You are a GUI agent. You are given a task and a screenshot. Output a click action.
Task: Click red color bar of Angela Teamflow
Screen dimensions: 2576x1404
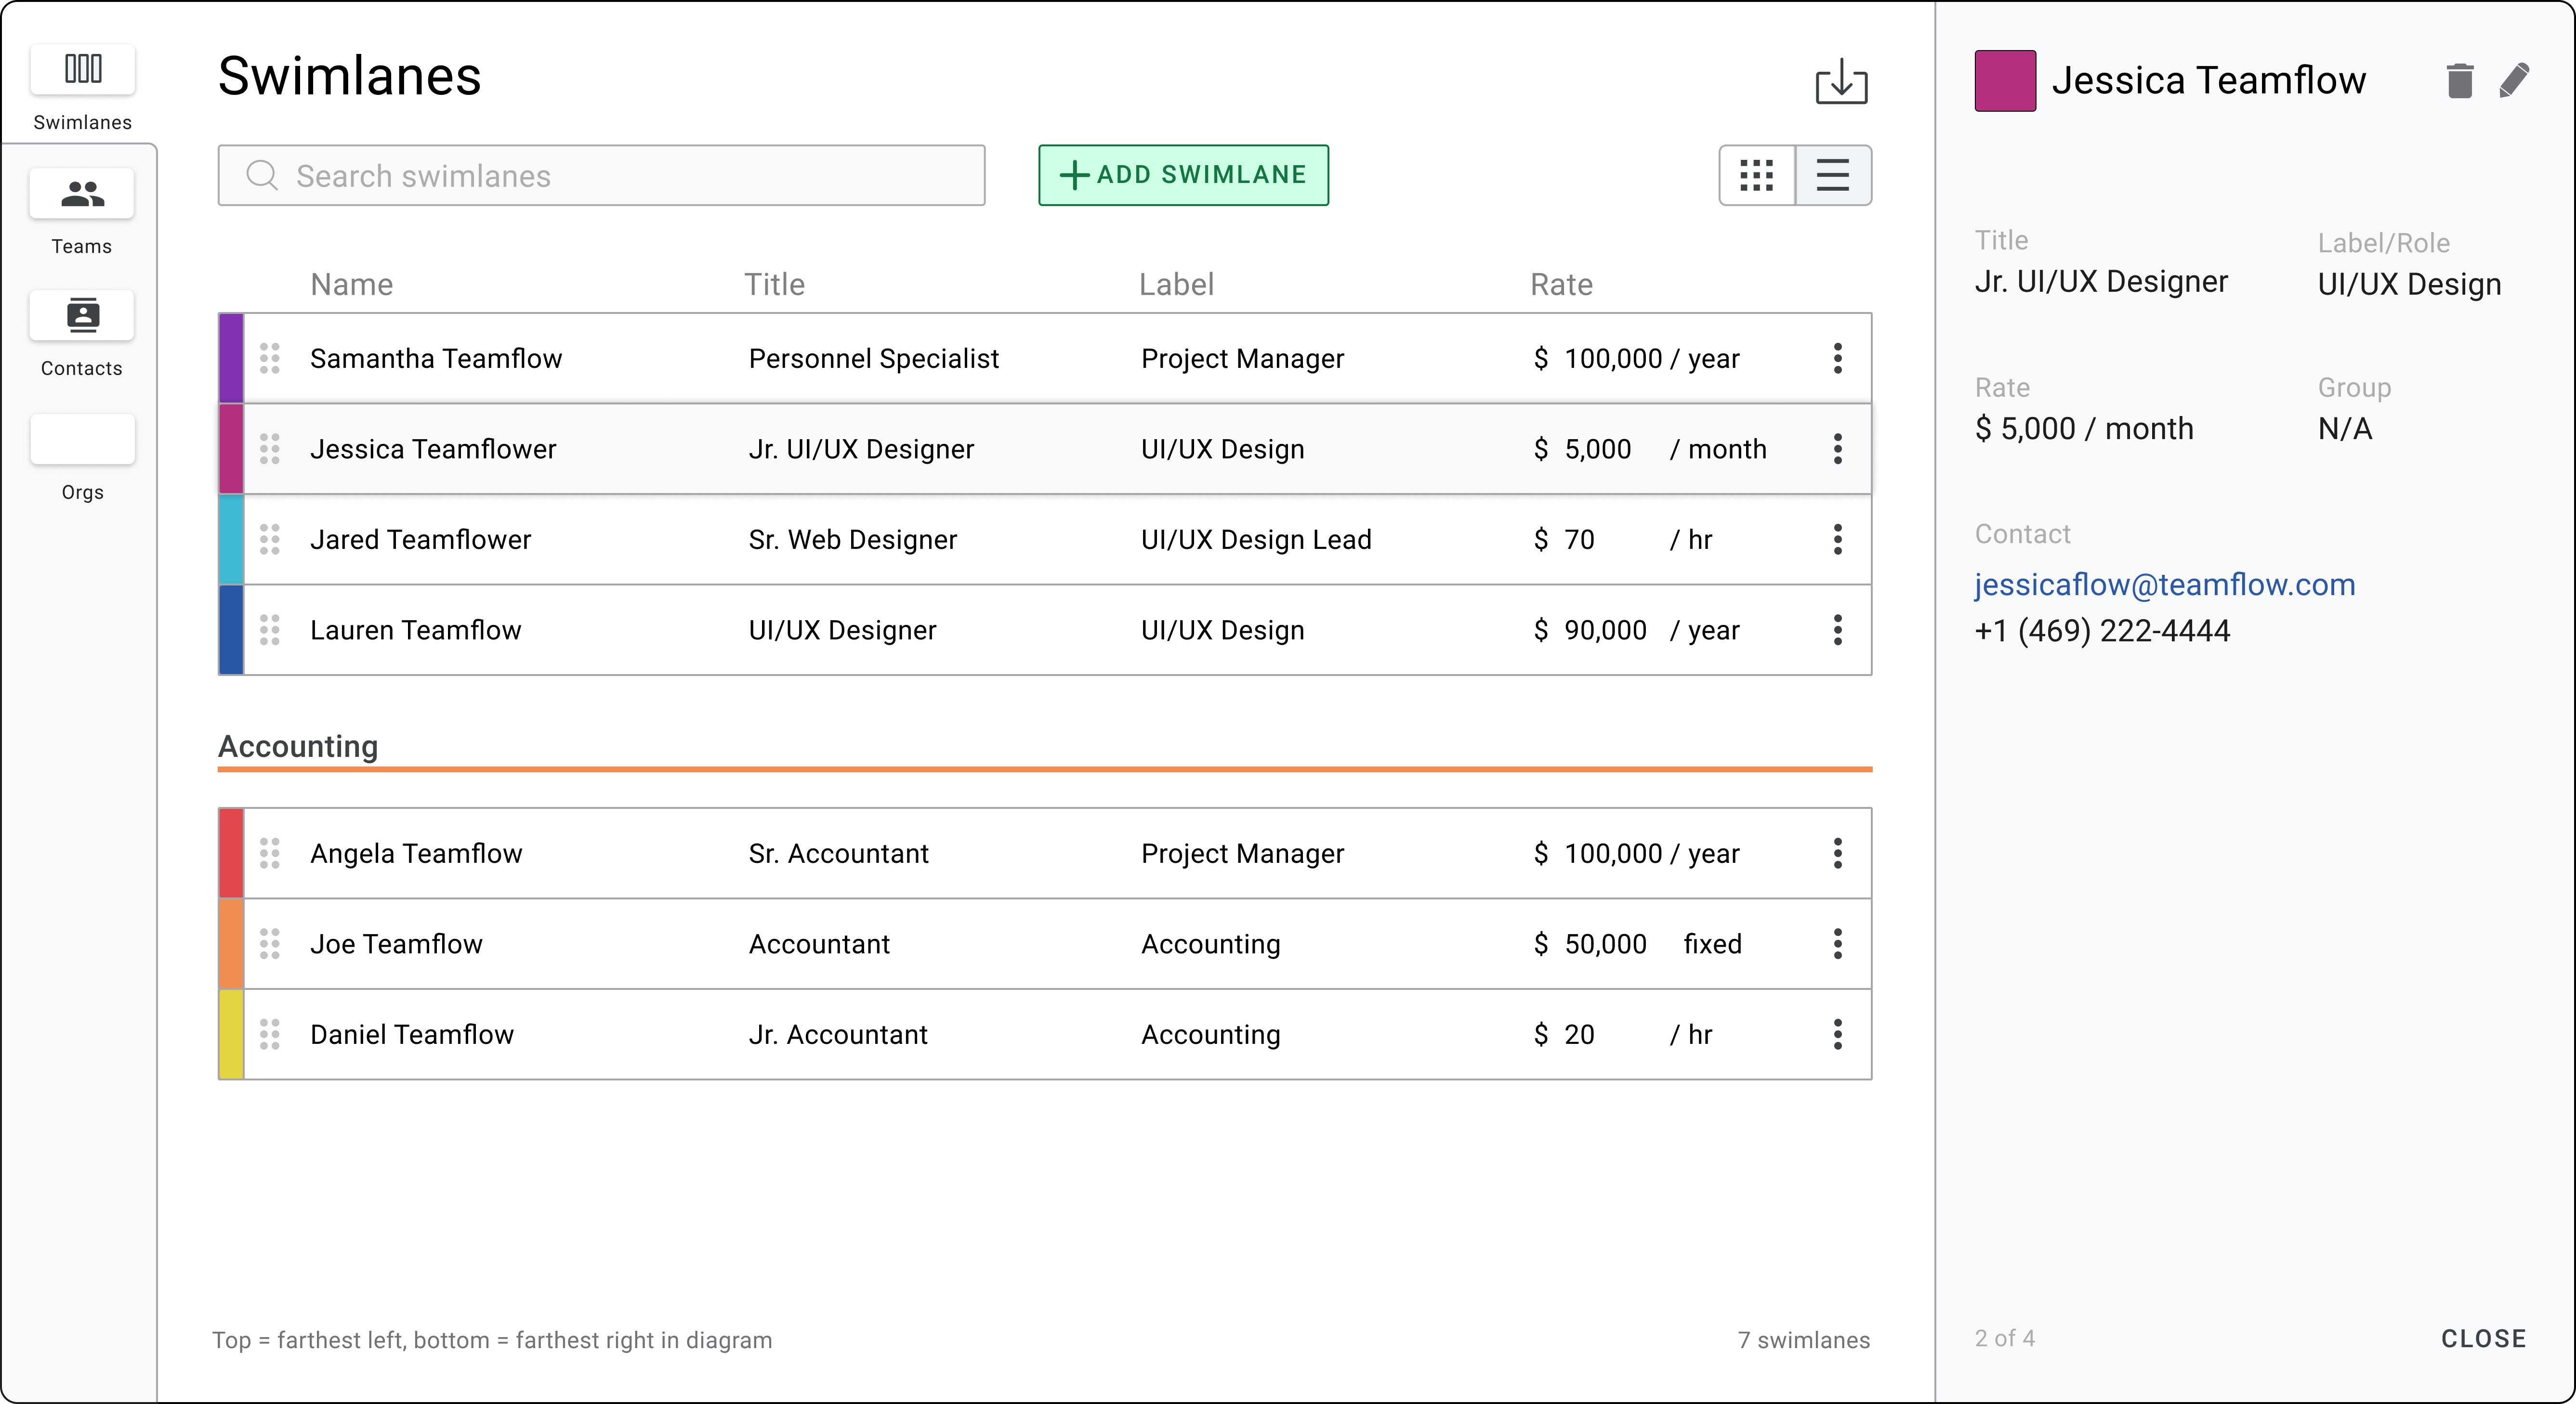coord(232,853)
